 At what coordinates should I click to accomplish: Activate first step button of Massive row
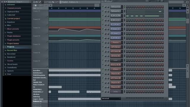[x=127, y=43]
